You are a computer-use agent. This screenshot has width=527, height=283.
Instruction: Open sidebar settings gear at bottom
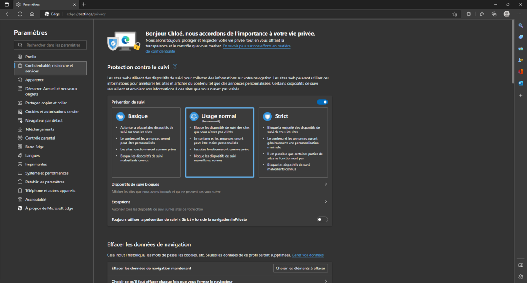click(521, 277)
